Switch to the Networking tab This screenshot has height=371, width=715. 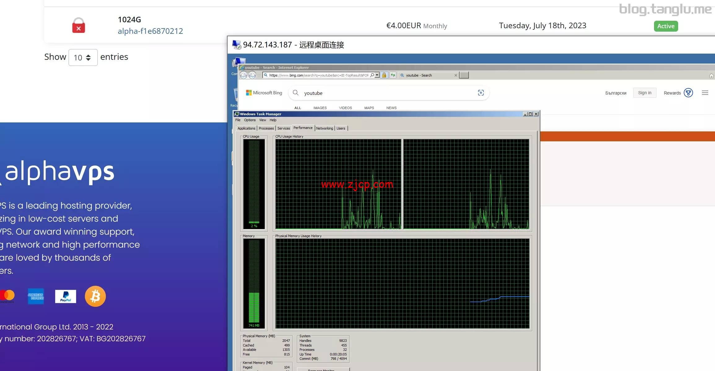pos(325,128)
